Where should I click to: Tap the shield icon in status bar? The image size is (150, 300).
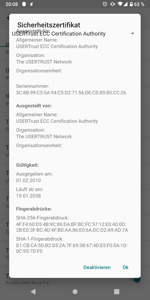coord(24,4)
